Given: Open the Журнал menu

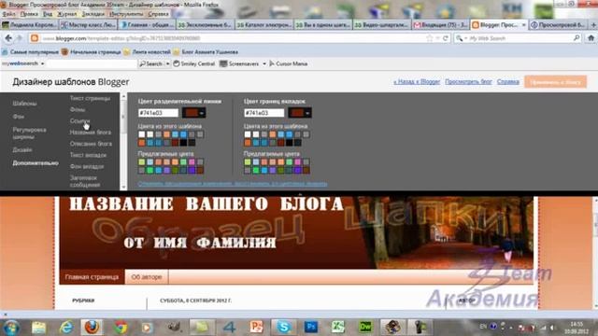Looking at the screenshot, I should [x=66, y=14].
